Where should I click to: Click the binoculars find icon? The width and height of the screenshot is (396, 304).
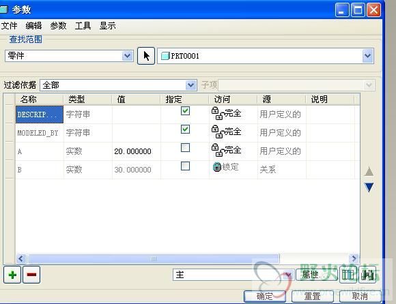tap(367, 275)
